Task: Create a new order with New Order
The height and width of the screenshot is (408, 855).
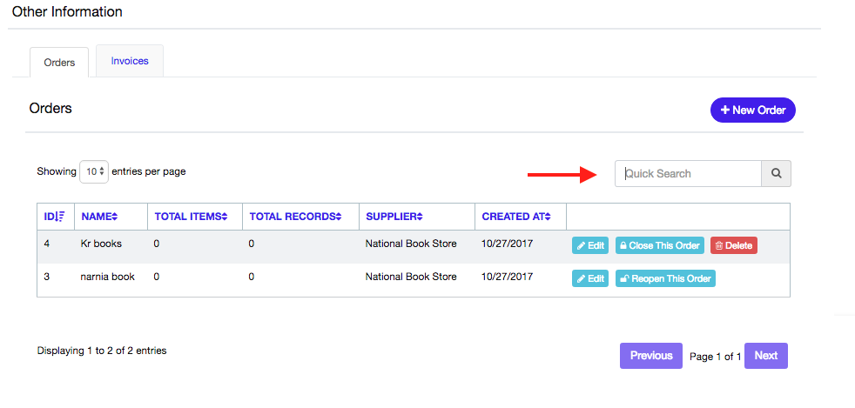Action: pyautogui.click(x=753, y=110)
